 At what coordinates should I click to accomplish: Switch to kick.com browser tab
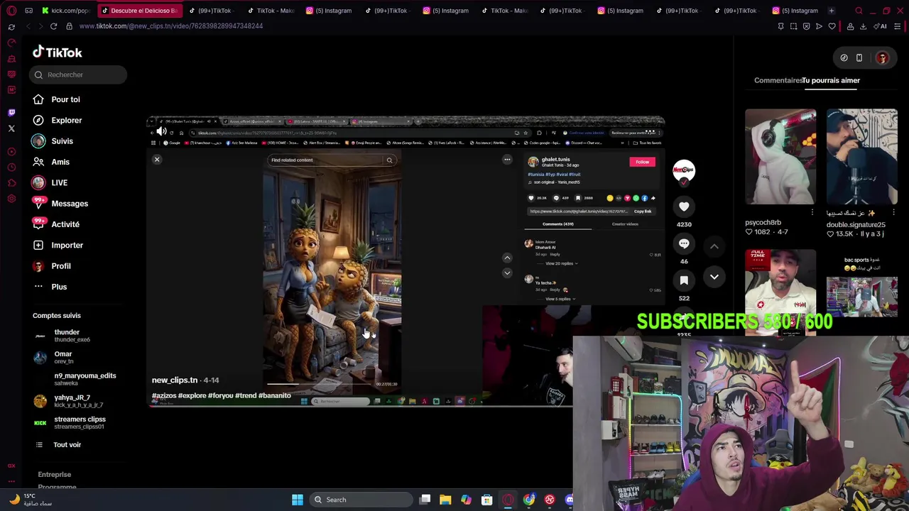coord(66,11)
